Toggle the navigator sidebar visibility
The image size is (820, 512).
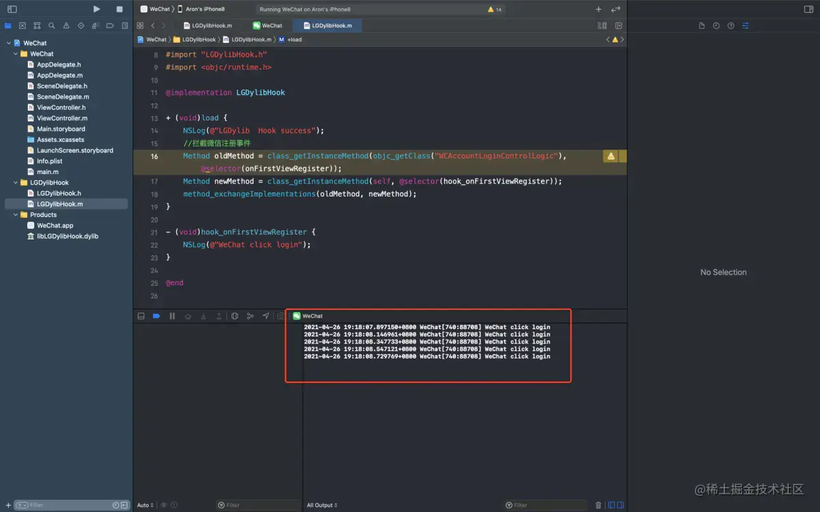[x=12, y=10]
